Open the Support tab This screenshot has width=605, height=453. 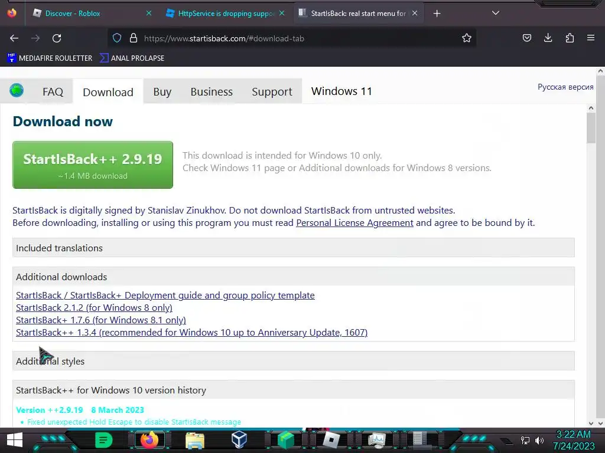coord(272,91)
